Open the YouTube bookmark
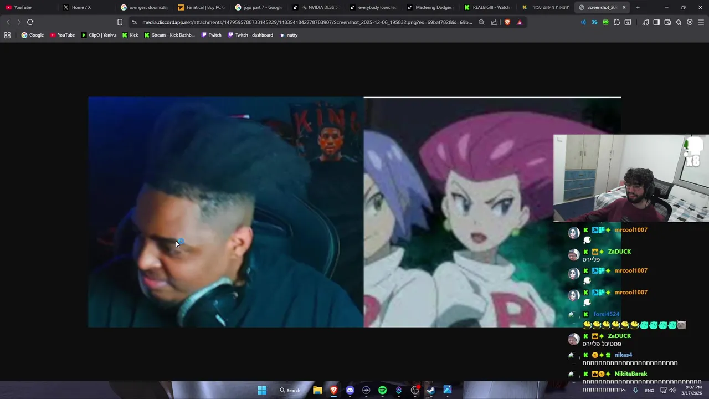Screen dimensions: 709x399 63,35
